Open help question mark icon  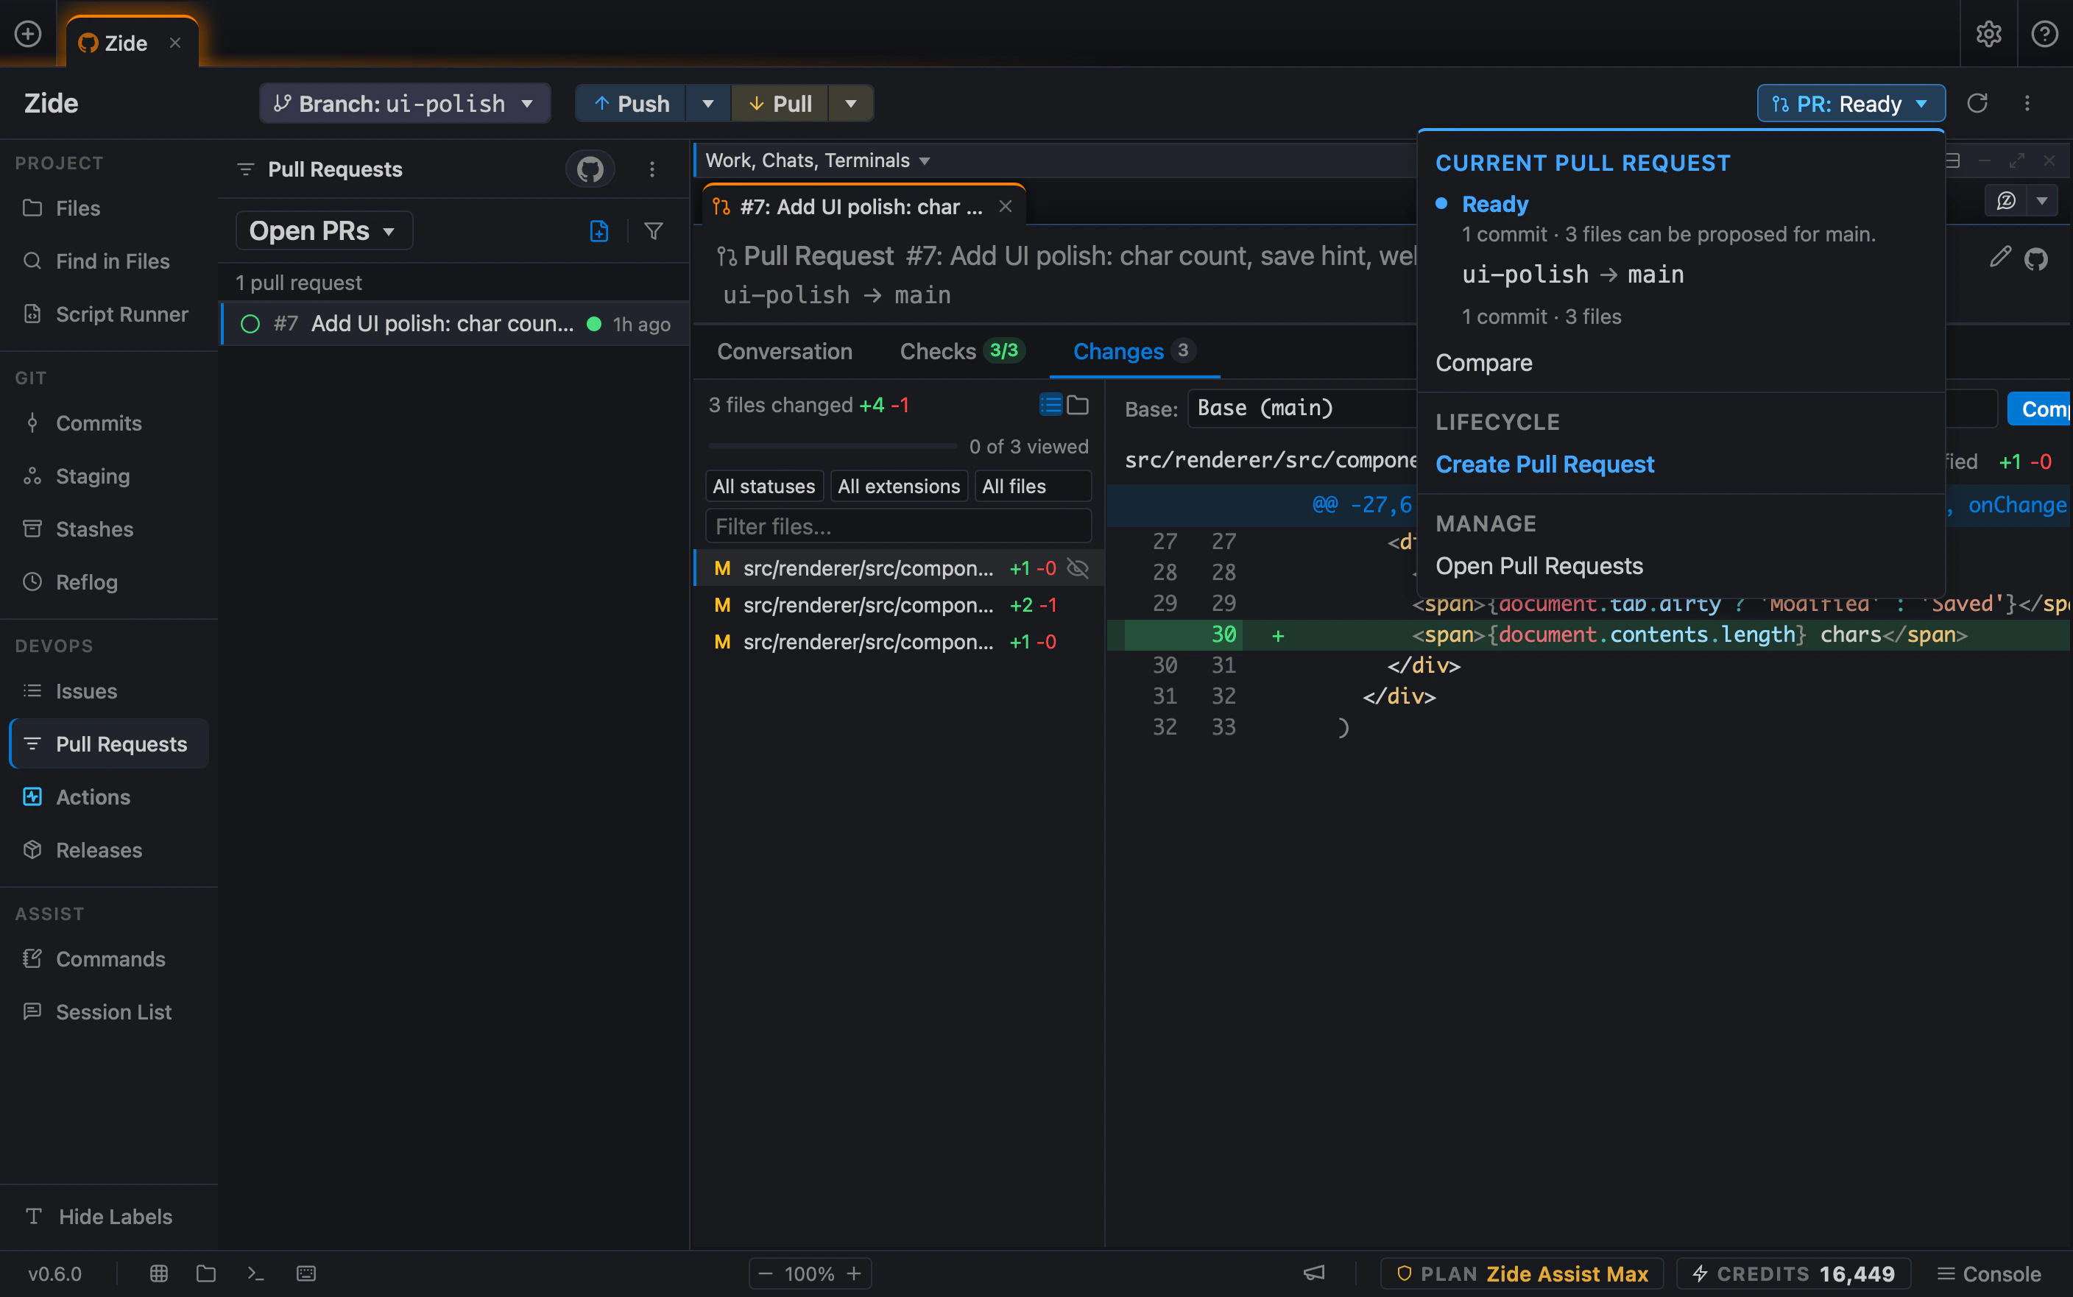coord(2045,35)
